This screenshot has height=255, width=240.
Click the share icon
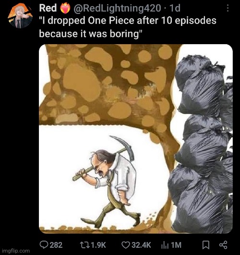pyautogui.click(x=223, y=245)
